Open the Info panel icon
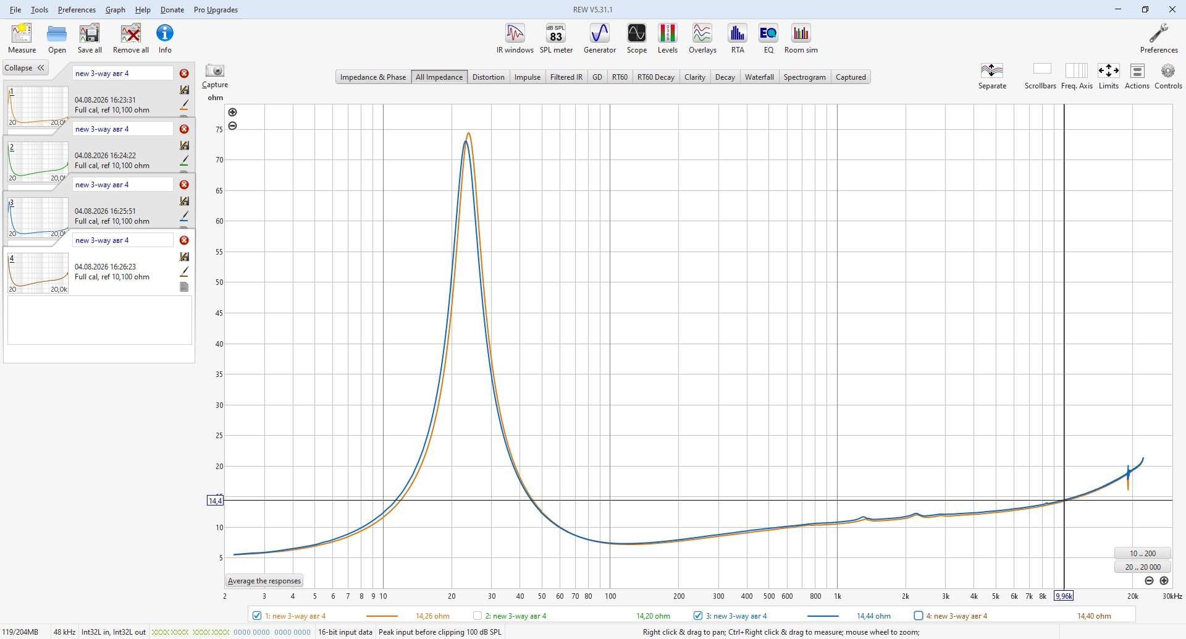1186x639 pixels. click(165, 38)
